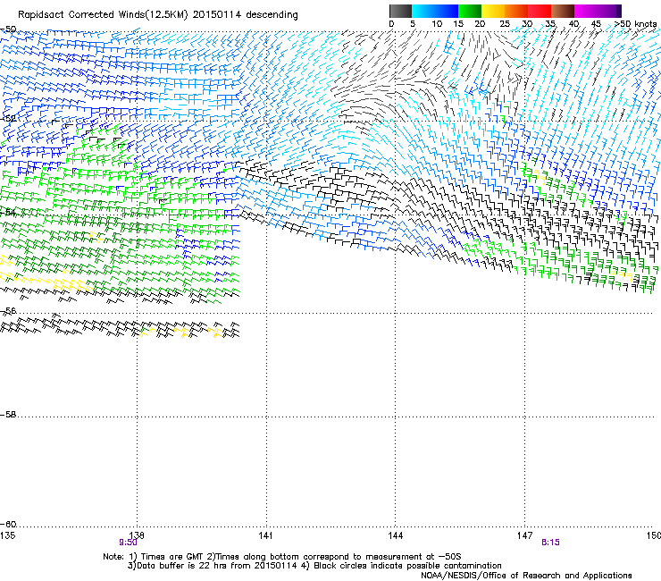This screenshot has width=661, height=581.
Task: Click the '-56' latitude axis label
Action: 8,311
